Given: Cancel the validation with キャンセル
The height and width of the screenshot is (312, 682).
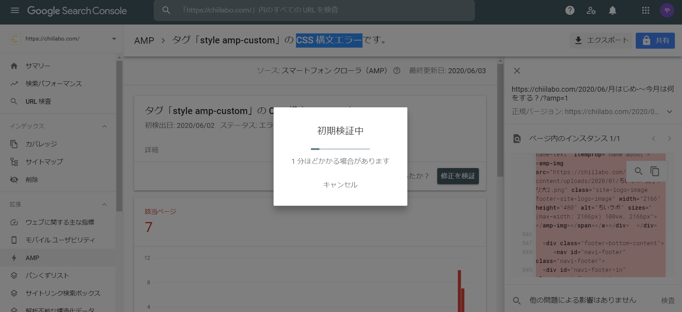Looking at the screenshot, I should 340,184.
